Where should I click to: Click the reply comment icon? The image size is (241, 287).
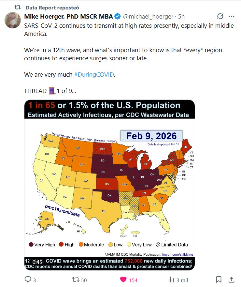pyautogui.click(x=28, y=279)
